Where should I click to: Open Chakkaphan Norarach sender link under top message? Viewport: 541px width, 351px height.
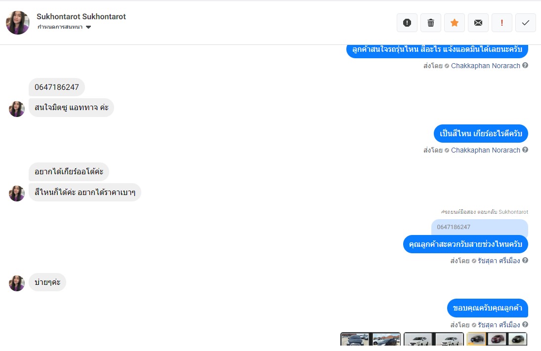pyautogui.click(x=485, y=66)
